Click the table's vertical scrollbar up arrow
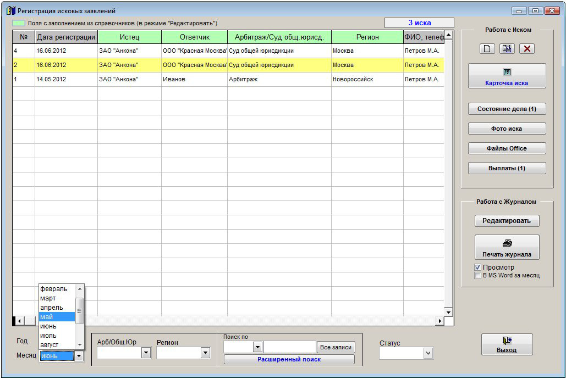The height and width of the screenshot is (379, 566). tap(448, 35)
